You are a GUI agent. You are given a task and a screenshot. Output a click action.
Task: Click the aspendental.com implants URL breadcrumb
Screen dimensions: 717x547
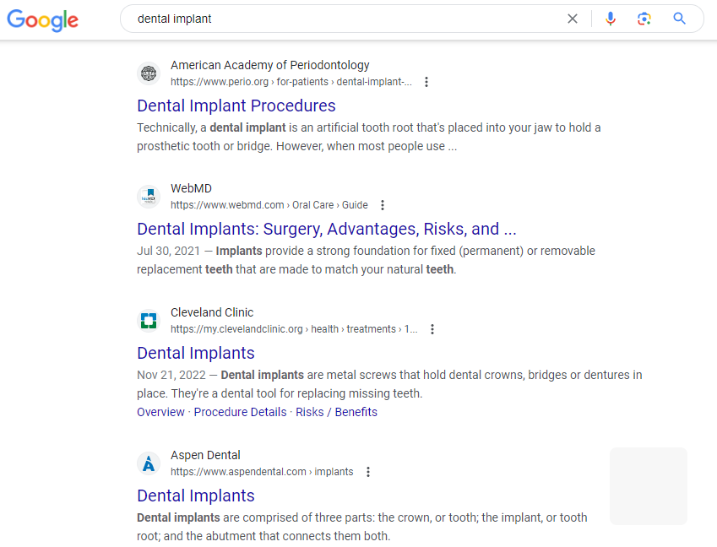(262, 472)
